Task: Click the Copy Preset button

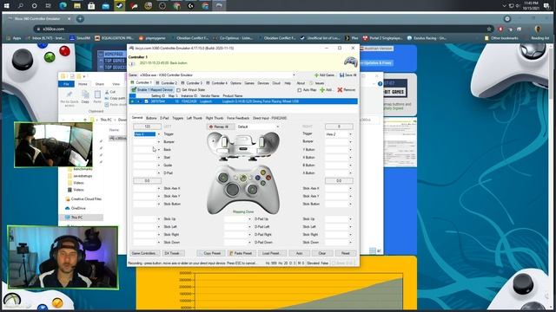Action: 211,253
